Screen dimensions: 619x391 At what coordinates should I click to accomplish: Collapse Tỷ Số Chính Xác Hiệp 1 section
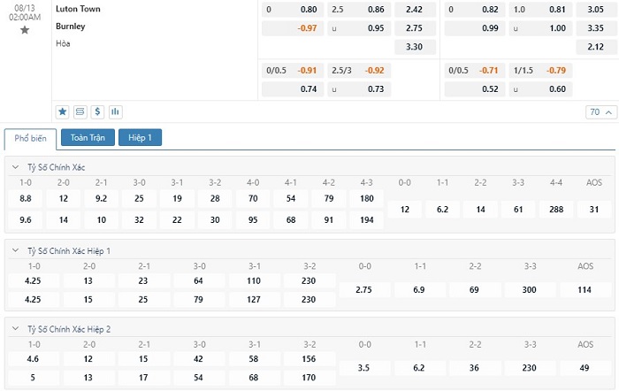coord(16,250)
